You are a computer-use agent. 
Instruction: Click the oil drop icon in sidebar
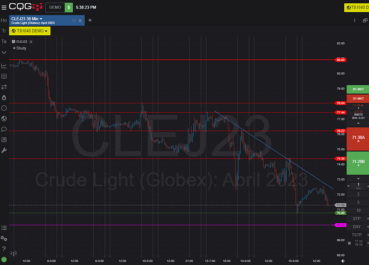click(4, 97)
